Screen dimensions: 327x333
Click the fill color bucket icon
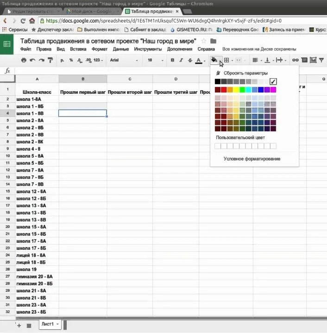[214, 60]
